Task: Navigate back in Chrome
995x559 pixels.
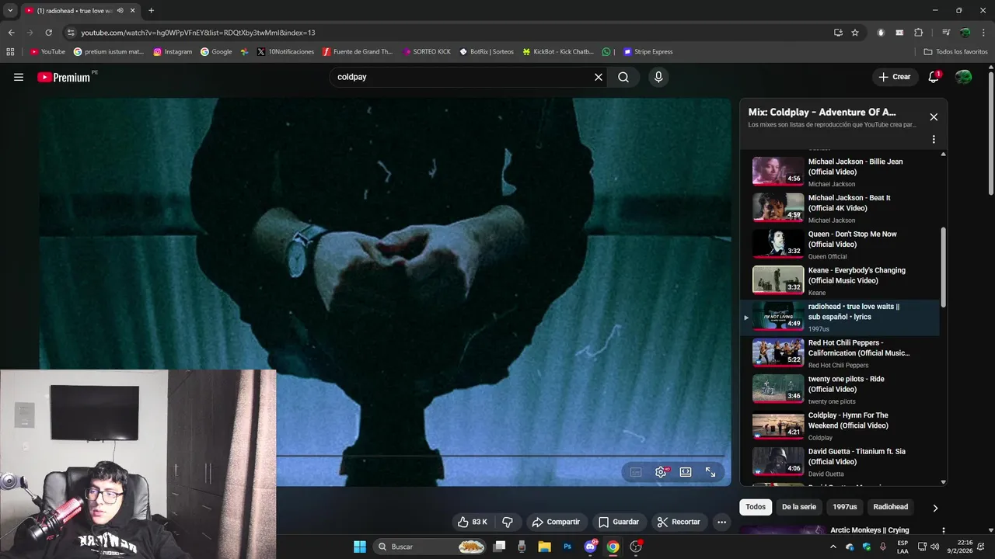Action: click(11, 33)
